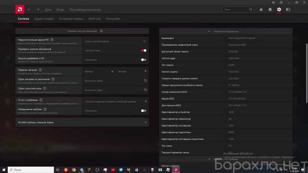
Task: Show help for Предпочтительная версия ПО
Action: (52, 40)
